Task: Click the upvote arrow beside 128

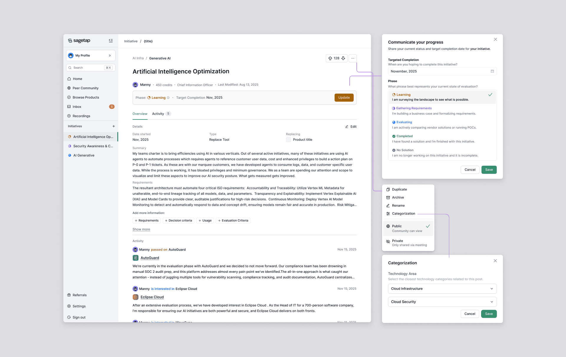Action: tap(330, 58)
